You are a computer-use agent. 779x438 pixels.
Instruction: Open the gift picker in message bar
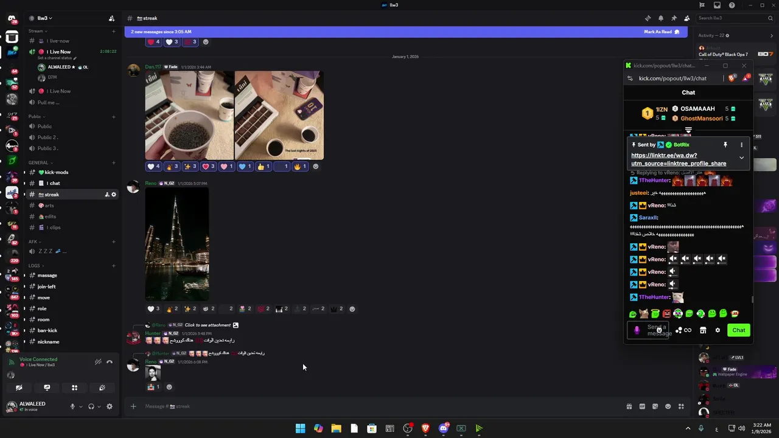629,406
